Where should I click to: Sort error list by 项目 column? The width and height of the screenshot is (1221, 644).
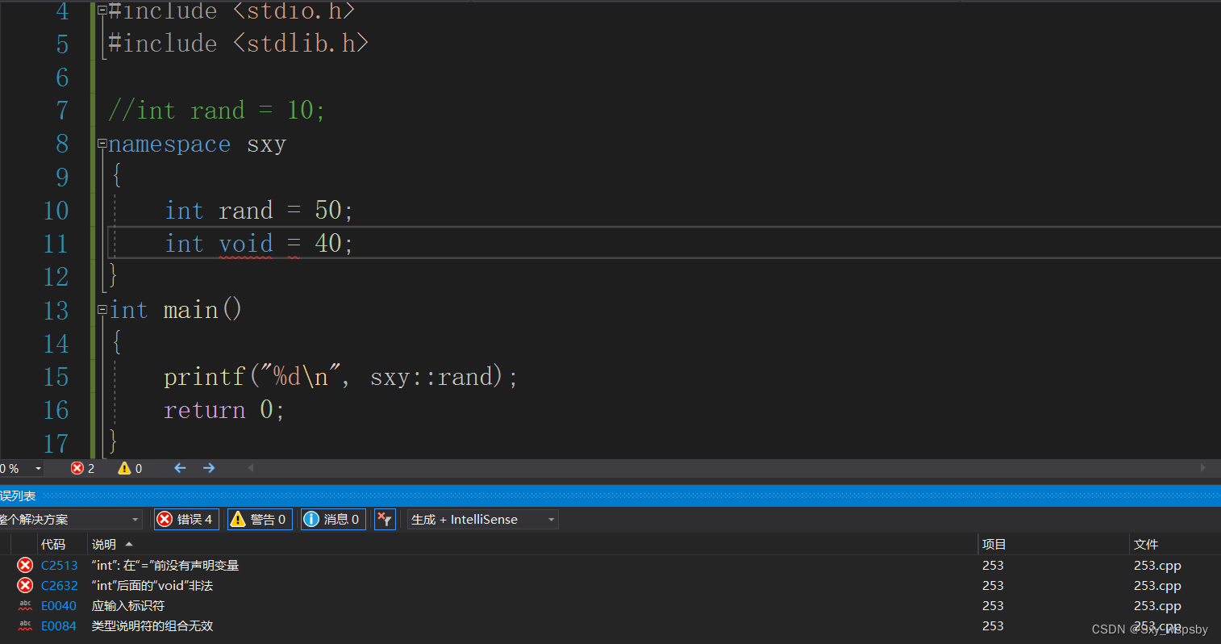click(x=994, y=545)
